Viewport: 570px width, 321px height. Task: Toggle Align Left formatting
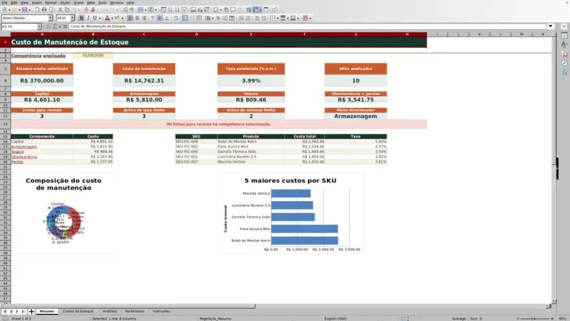tap(130, 18)
